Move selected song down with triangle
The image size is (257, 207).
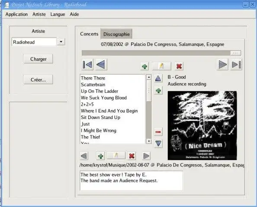coord(158,144)
